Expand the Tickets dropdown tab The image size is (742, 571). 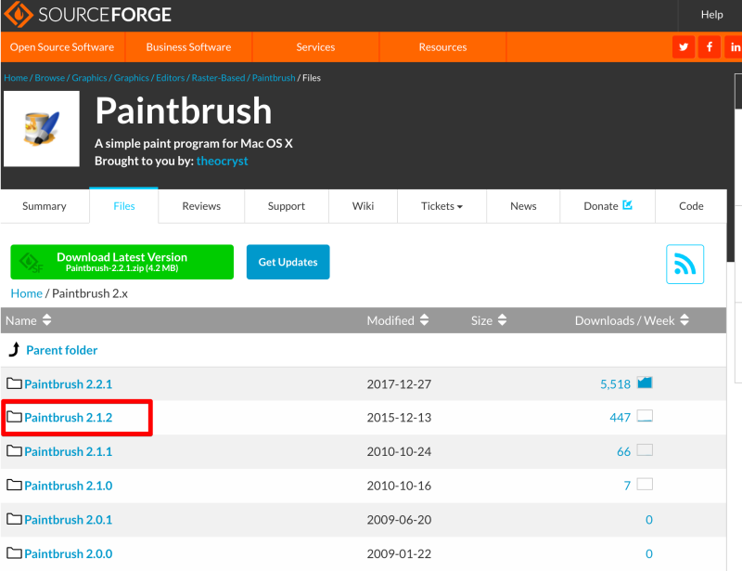coord(442,206)
